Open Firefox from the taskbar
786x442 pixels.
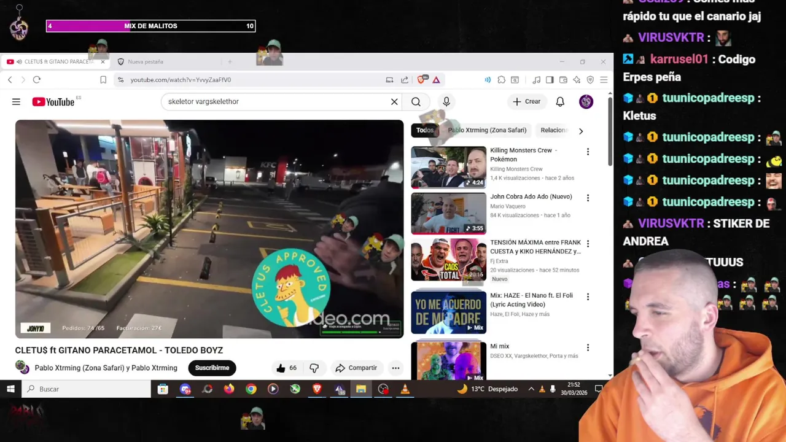229,389
